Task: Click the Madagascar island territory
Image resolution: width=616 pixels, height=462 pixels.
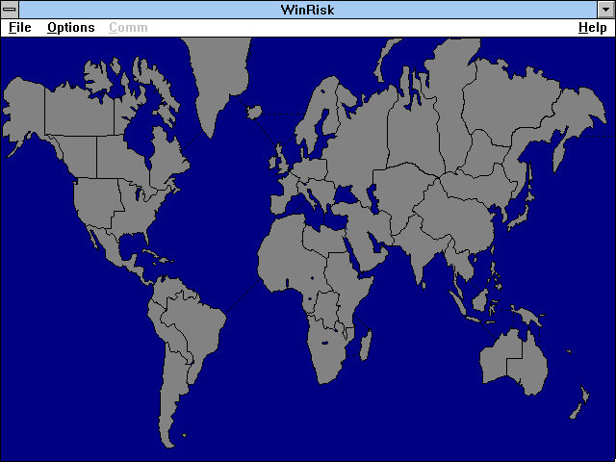Action: (x=365, y=342)
